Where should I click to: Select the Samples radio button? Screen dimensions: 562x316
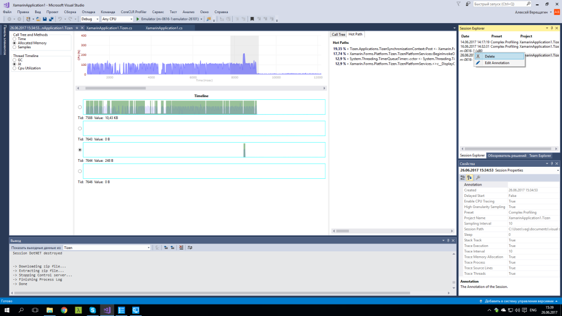pyautogui.click(x=15, y=47)
